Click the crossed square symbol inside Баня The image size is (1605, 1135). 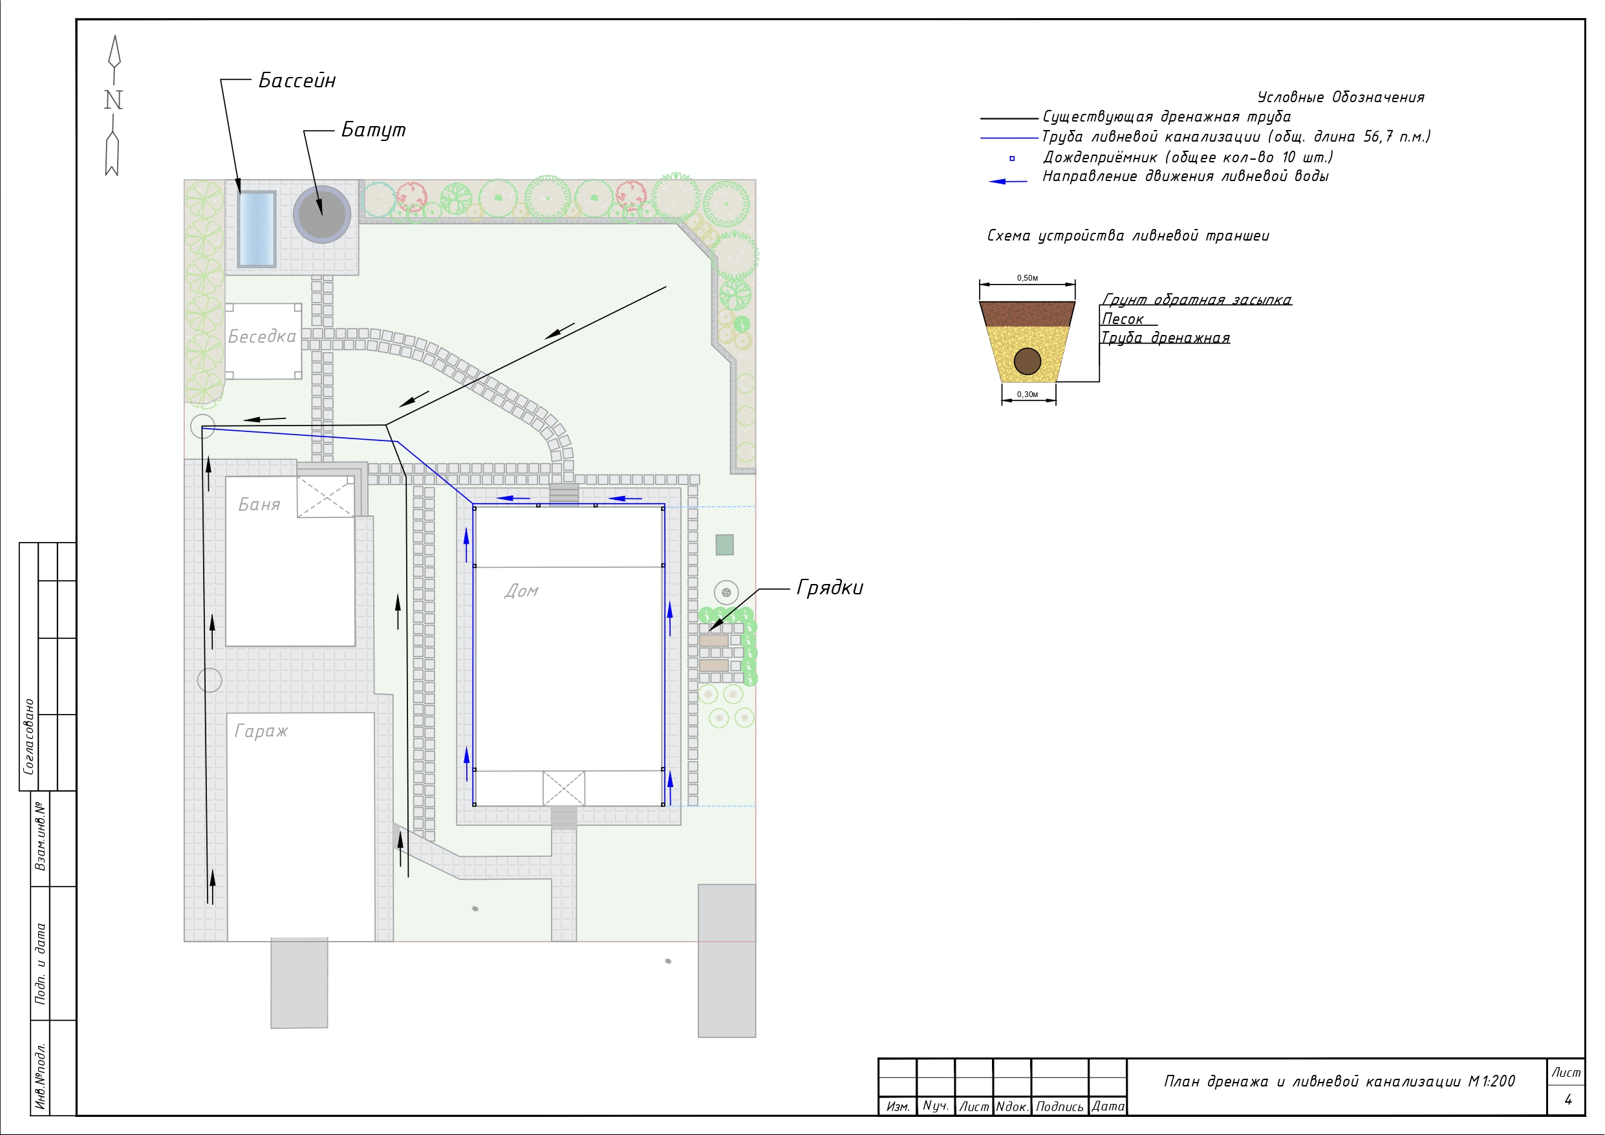(326, 497)
